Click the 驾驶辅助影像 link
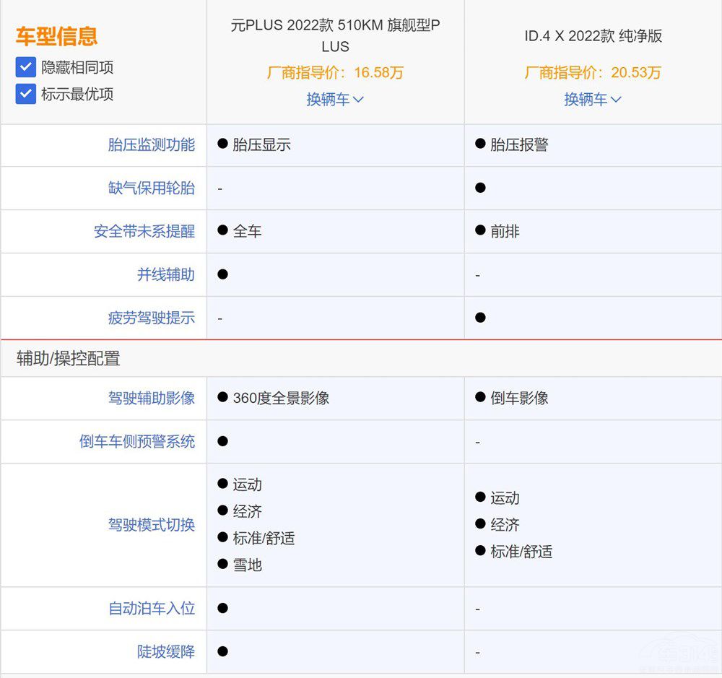This screenshot has height=678, width=722. (x=151, y=399)
